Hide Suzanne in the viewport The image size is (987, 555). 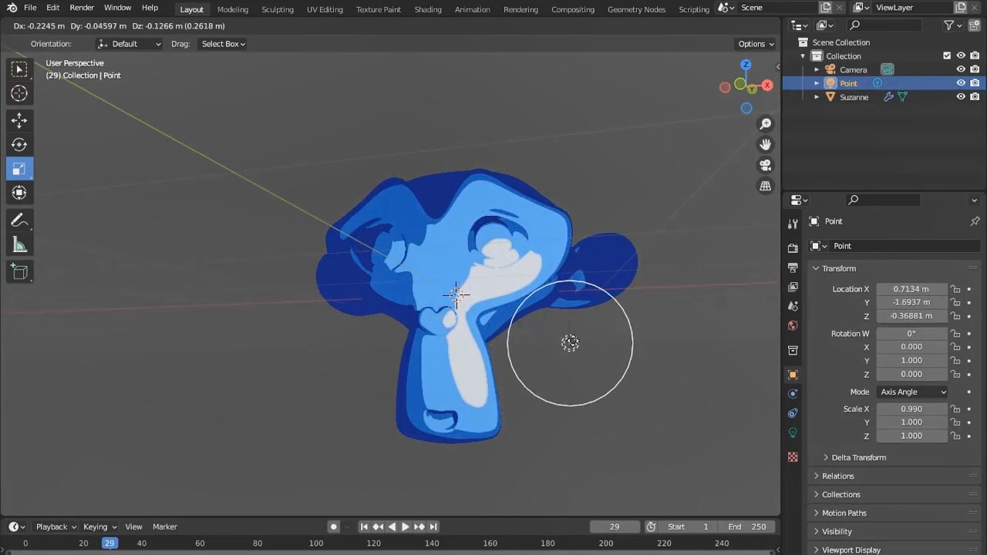pos(961,96)
